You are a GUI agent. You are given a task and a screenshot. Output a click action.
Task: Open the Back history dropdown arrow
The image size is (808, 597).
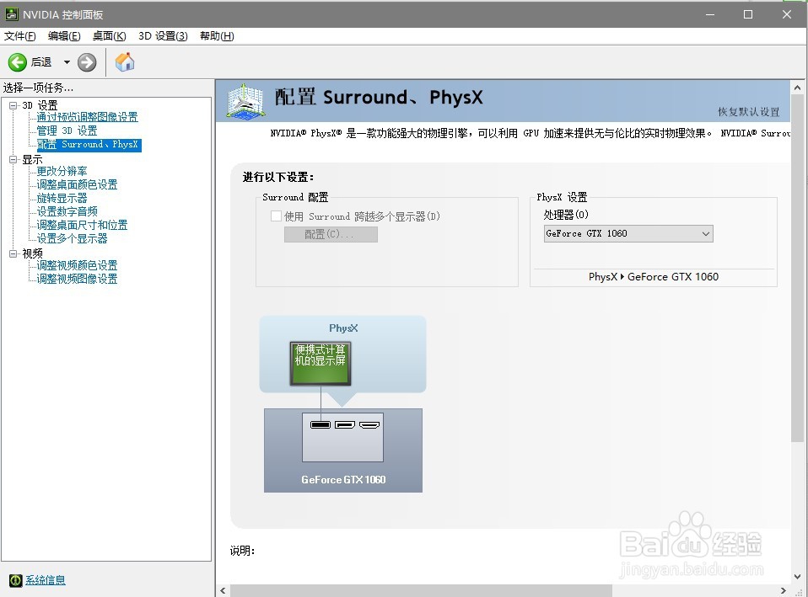(67, 62)
